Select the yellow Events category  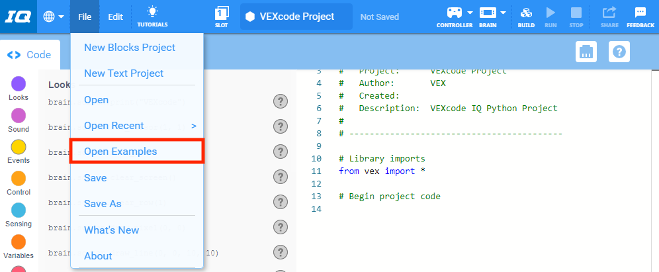click(x=18, y=152)
